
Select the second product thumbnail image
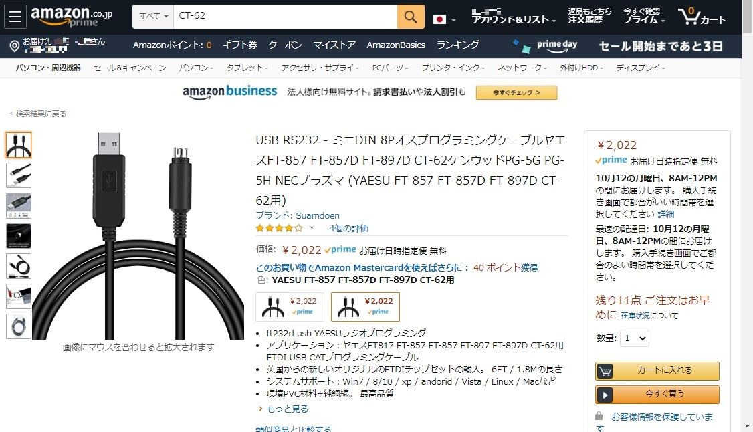[19, 175]
